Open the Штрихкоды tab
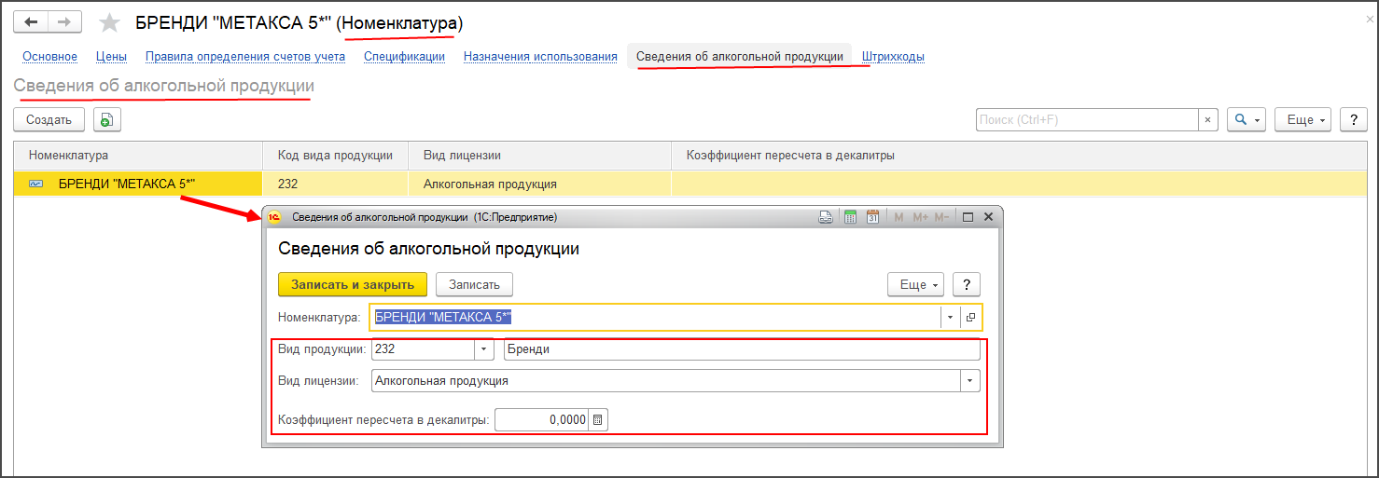Screen dimensions: 1379x478 click(893, 57)
